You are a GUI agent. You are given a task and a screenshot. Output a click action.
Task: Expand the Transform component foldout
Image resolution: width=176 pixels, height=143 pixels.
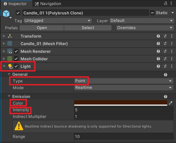[4, 36]
